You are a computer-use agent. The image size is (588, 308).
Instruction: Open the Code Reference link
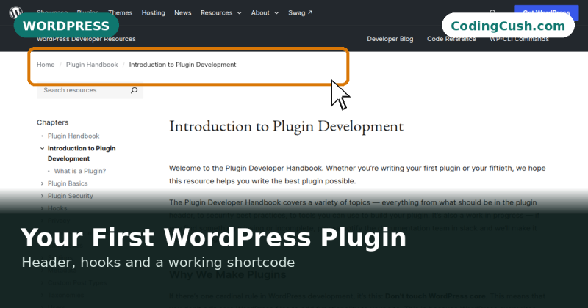click(451, 39)
